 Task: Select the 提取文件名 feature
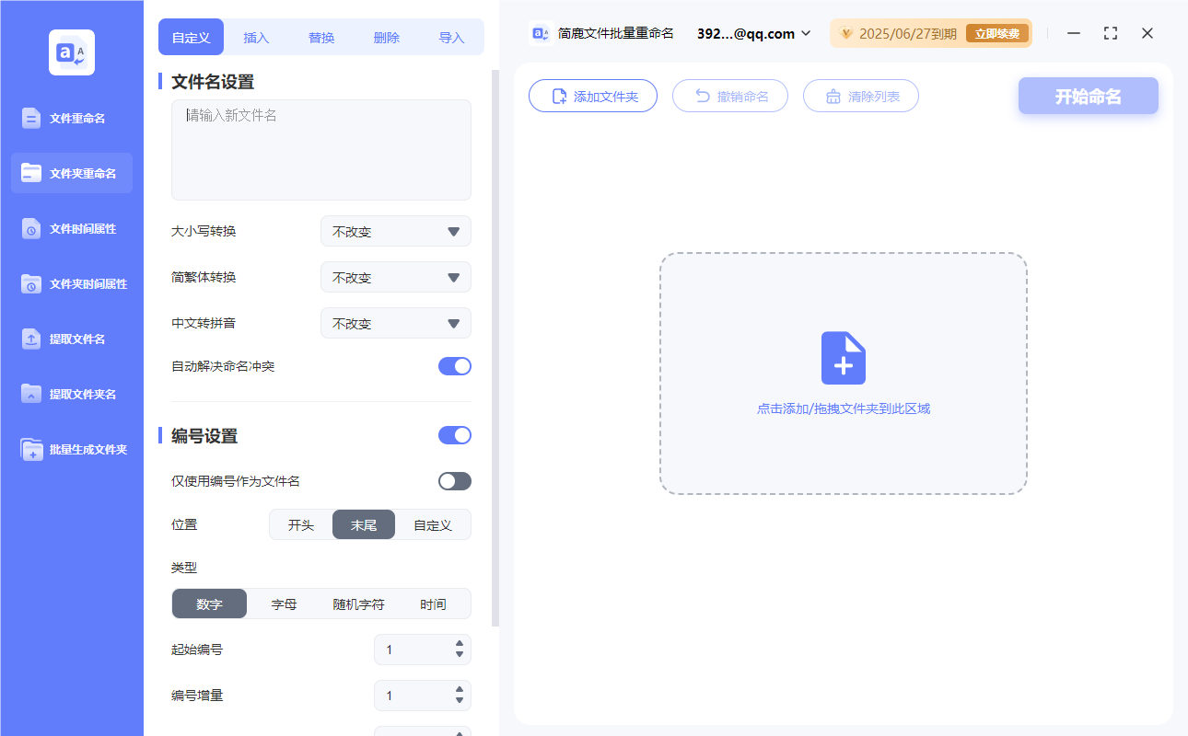[x=71, y=339]
